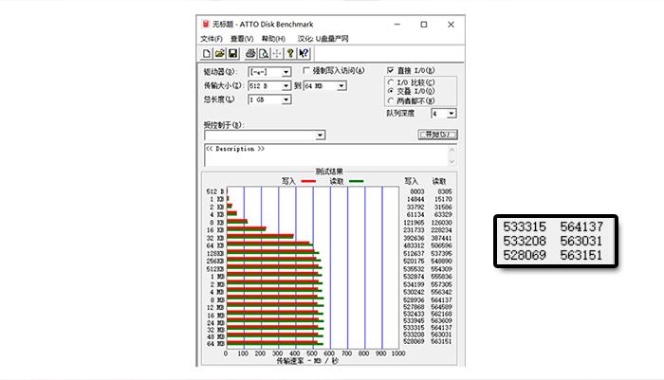The height and width of the screenshot is (380, 664).
Task: Click the Description scrollbar down arrow
Action: (x=452, y=161)
